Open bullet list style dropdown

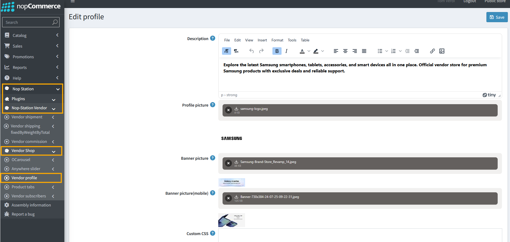(387, 51)
